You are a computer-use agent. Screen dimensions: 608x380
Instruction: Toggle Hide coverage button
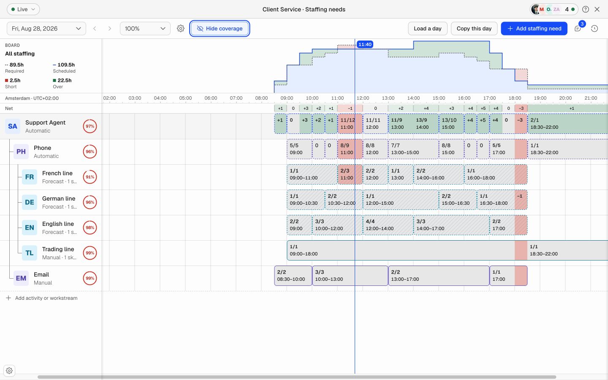tap(220, 28)
